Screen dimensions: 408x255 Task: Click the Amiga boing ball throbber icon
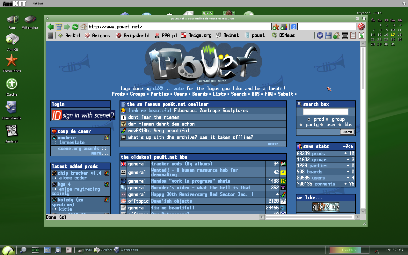361,26
